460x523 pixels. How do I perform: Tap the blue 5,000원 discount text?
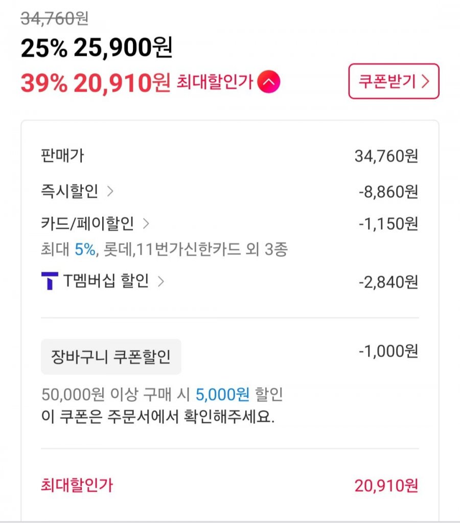pos(222,395)
